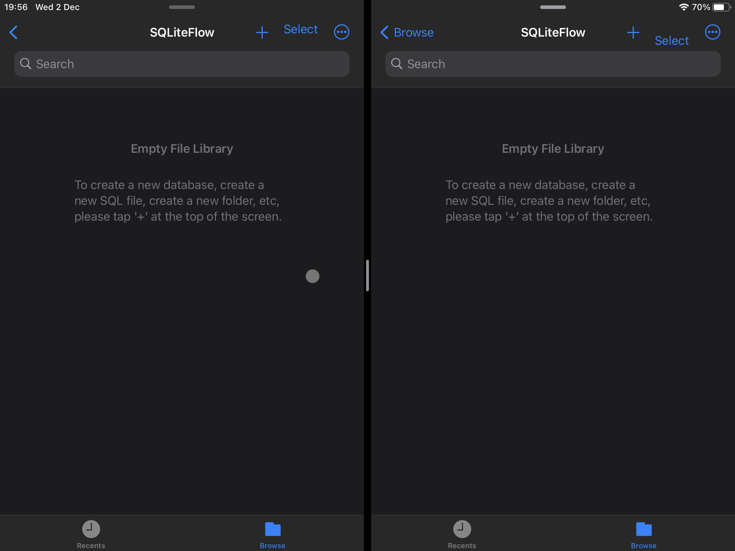This screenshot has width=735, height=551.
Task: Tap the battery indicator in the status bar
Action: click(721, 6)
